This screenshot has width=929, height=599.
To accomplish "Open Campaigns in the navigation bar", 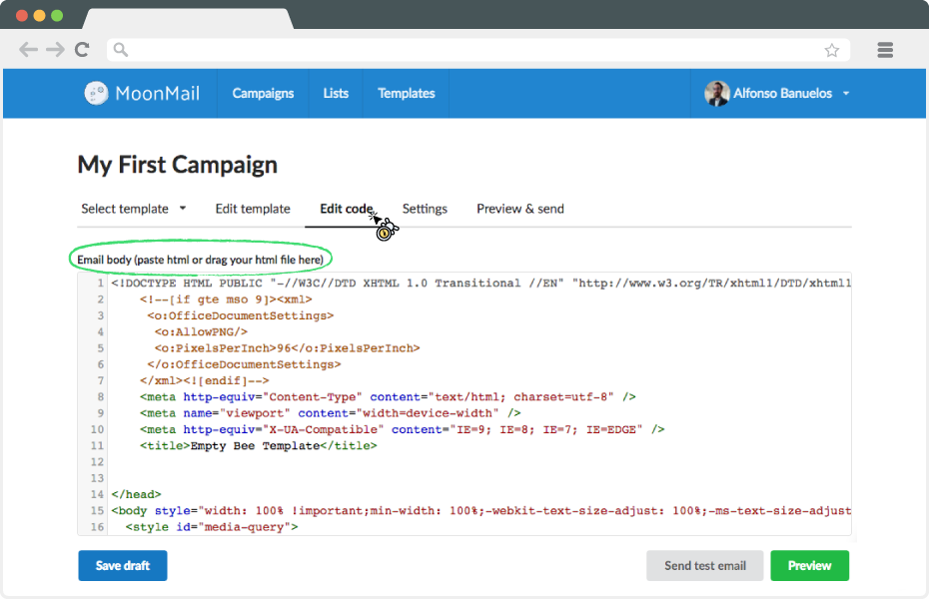I will click(263, 93).
